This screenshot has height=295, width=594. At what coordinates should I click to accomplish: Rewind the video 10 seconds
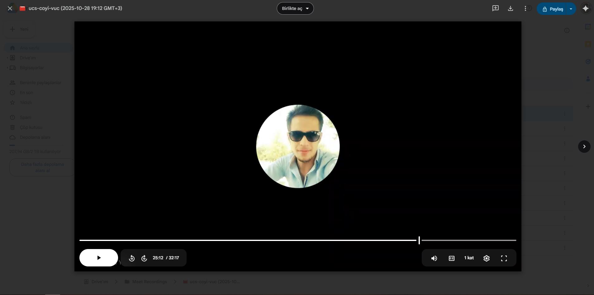pos(132,258)
